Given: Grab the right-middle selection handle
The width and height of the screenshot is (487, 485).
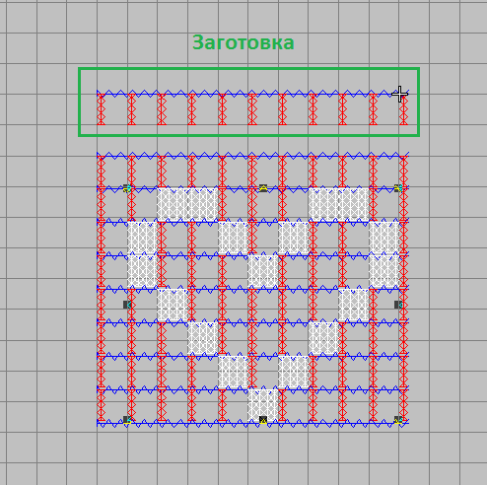Looking at the screenshot, I should 398,305.
